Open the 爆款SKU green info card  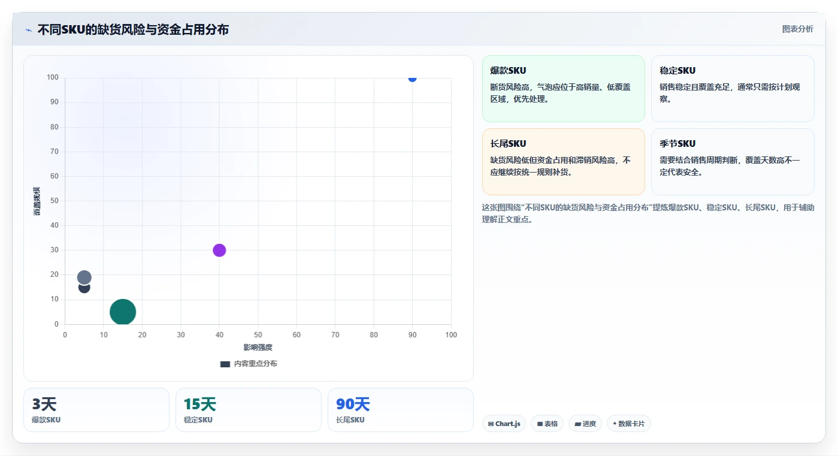[563, 89]
